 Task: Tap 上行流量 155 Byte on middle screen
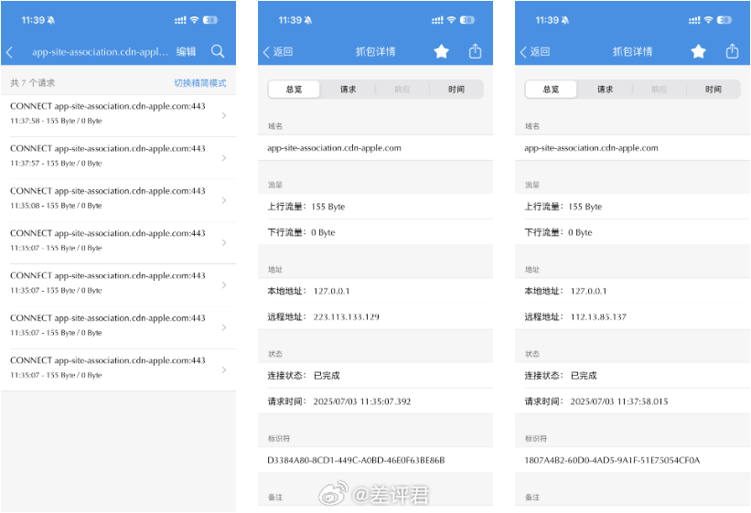375,207
